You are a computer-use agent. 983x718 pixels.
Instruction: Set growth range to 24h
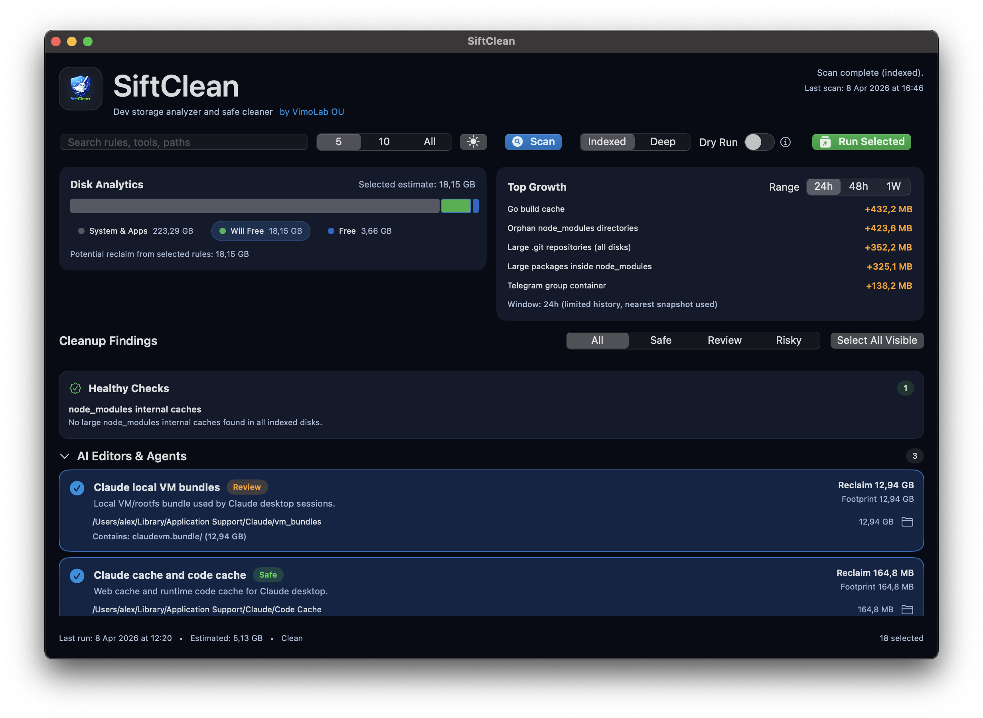pyautogui.click(x=823, y=186)
